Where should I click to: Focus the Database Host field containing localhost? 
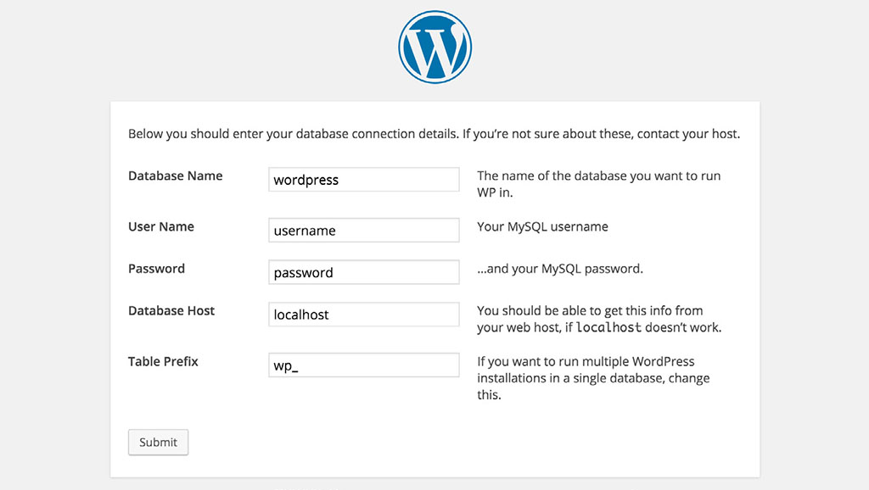tap(363, 314)
